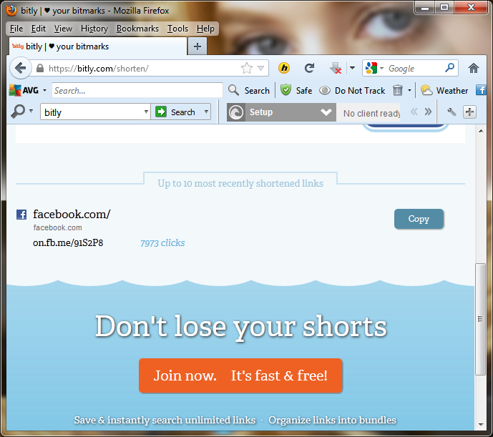Image resolution: width=493 pixels, height=437 pixels.
Task: Click the on.fb.me/91S2P8 short URL
Action: 68,242
